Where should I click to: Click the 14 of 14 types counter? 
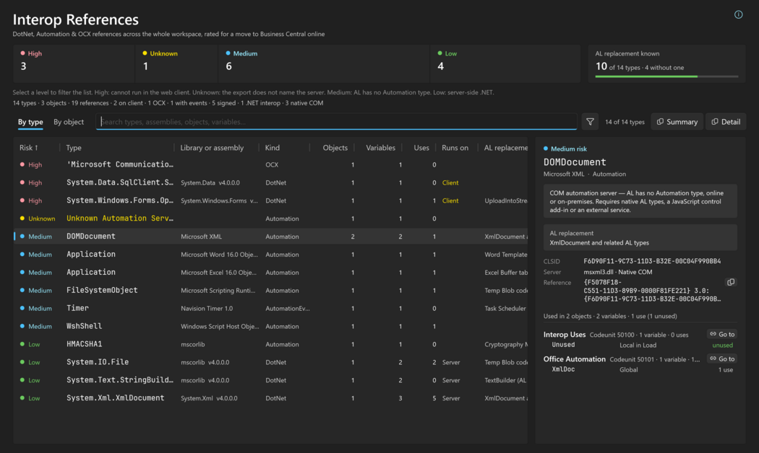pos(625,122)
